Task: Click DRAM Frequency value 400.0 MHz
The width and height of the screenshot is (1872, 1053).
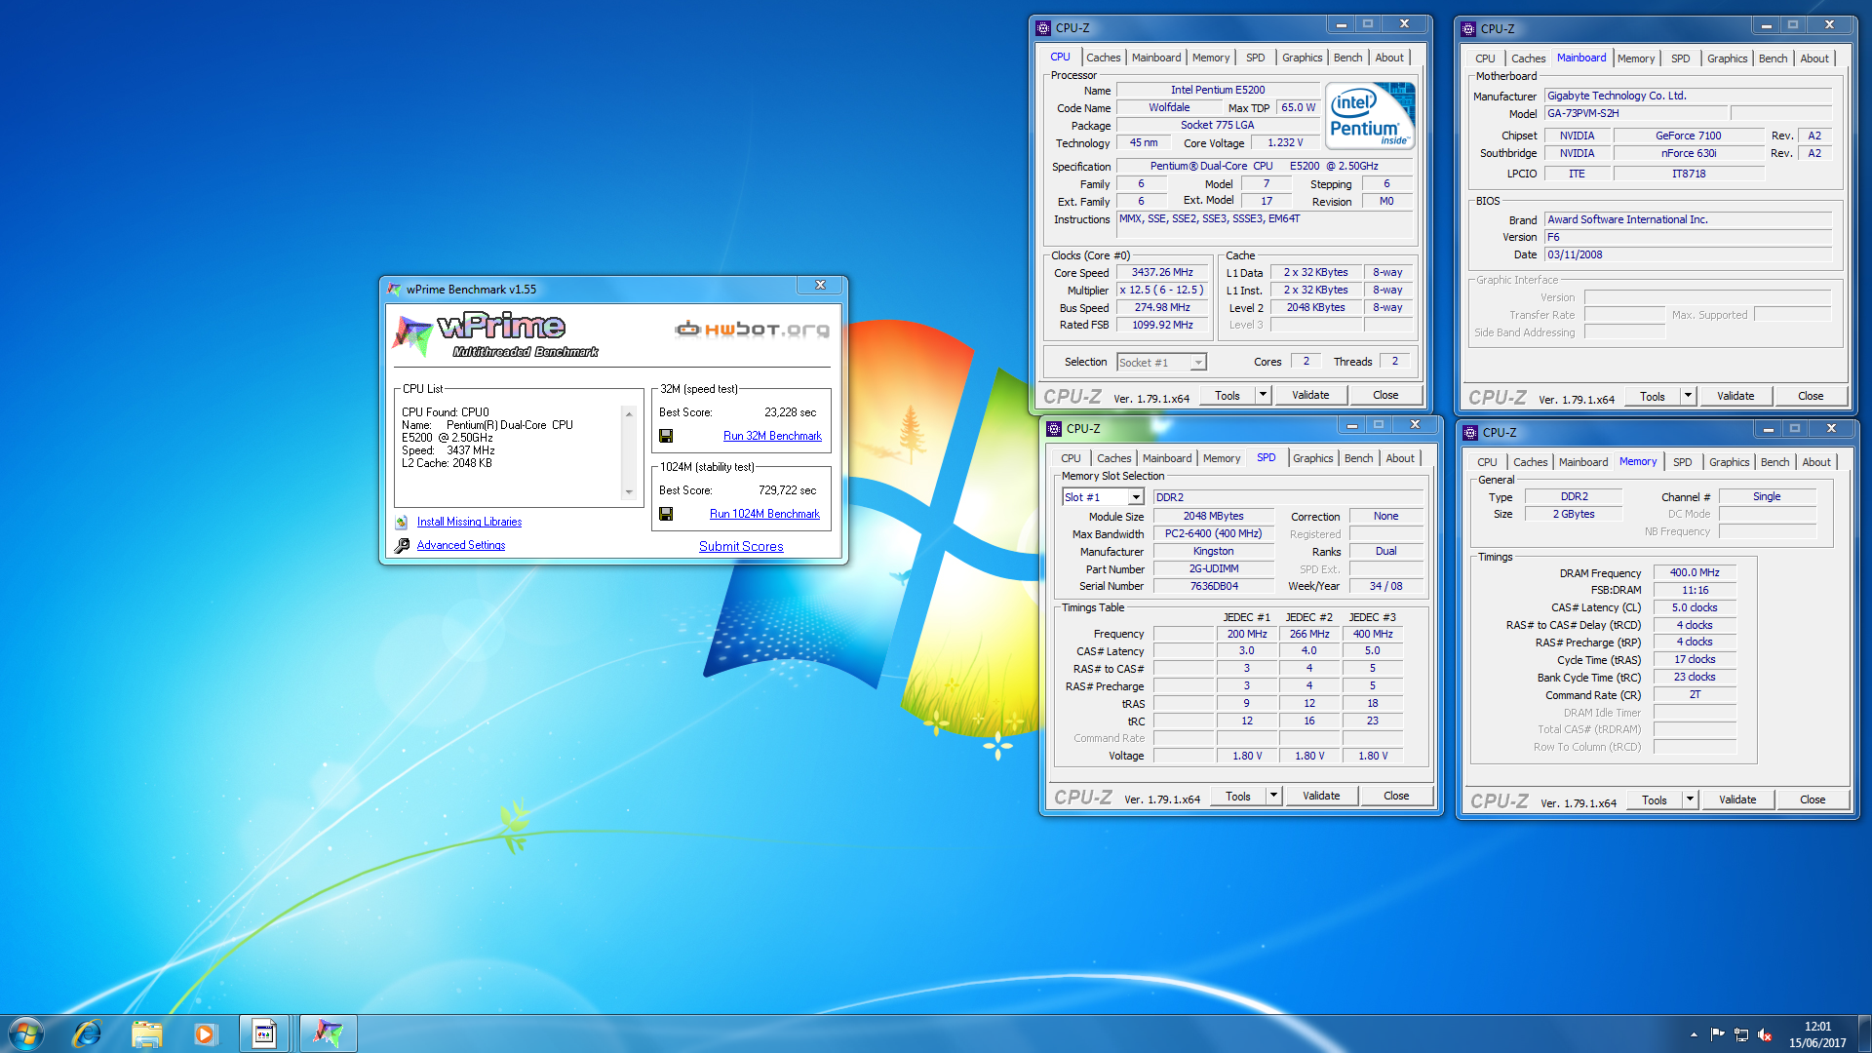Action: click(x=1695, y=573)
